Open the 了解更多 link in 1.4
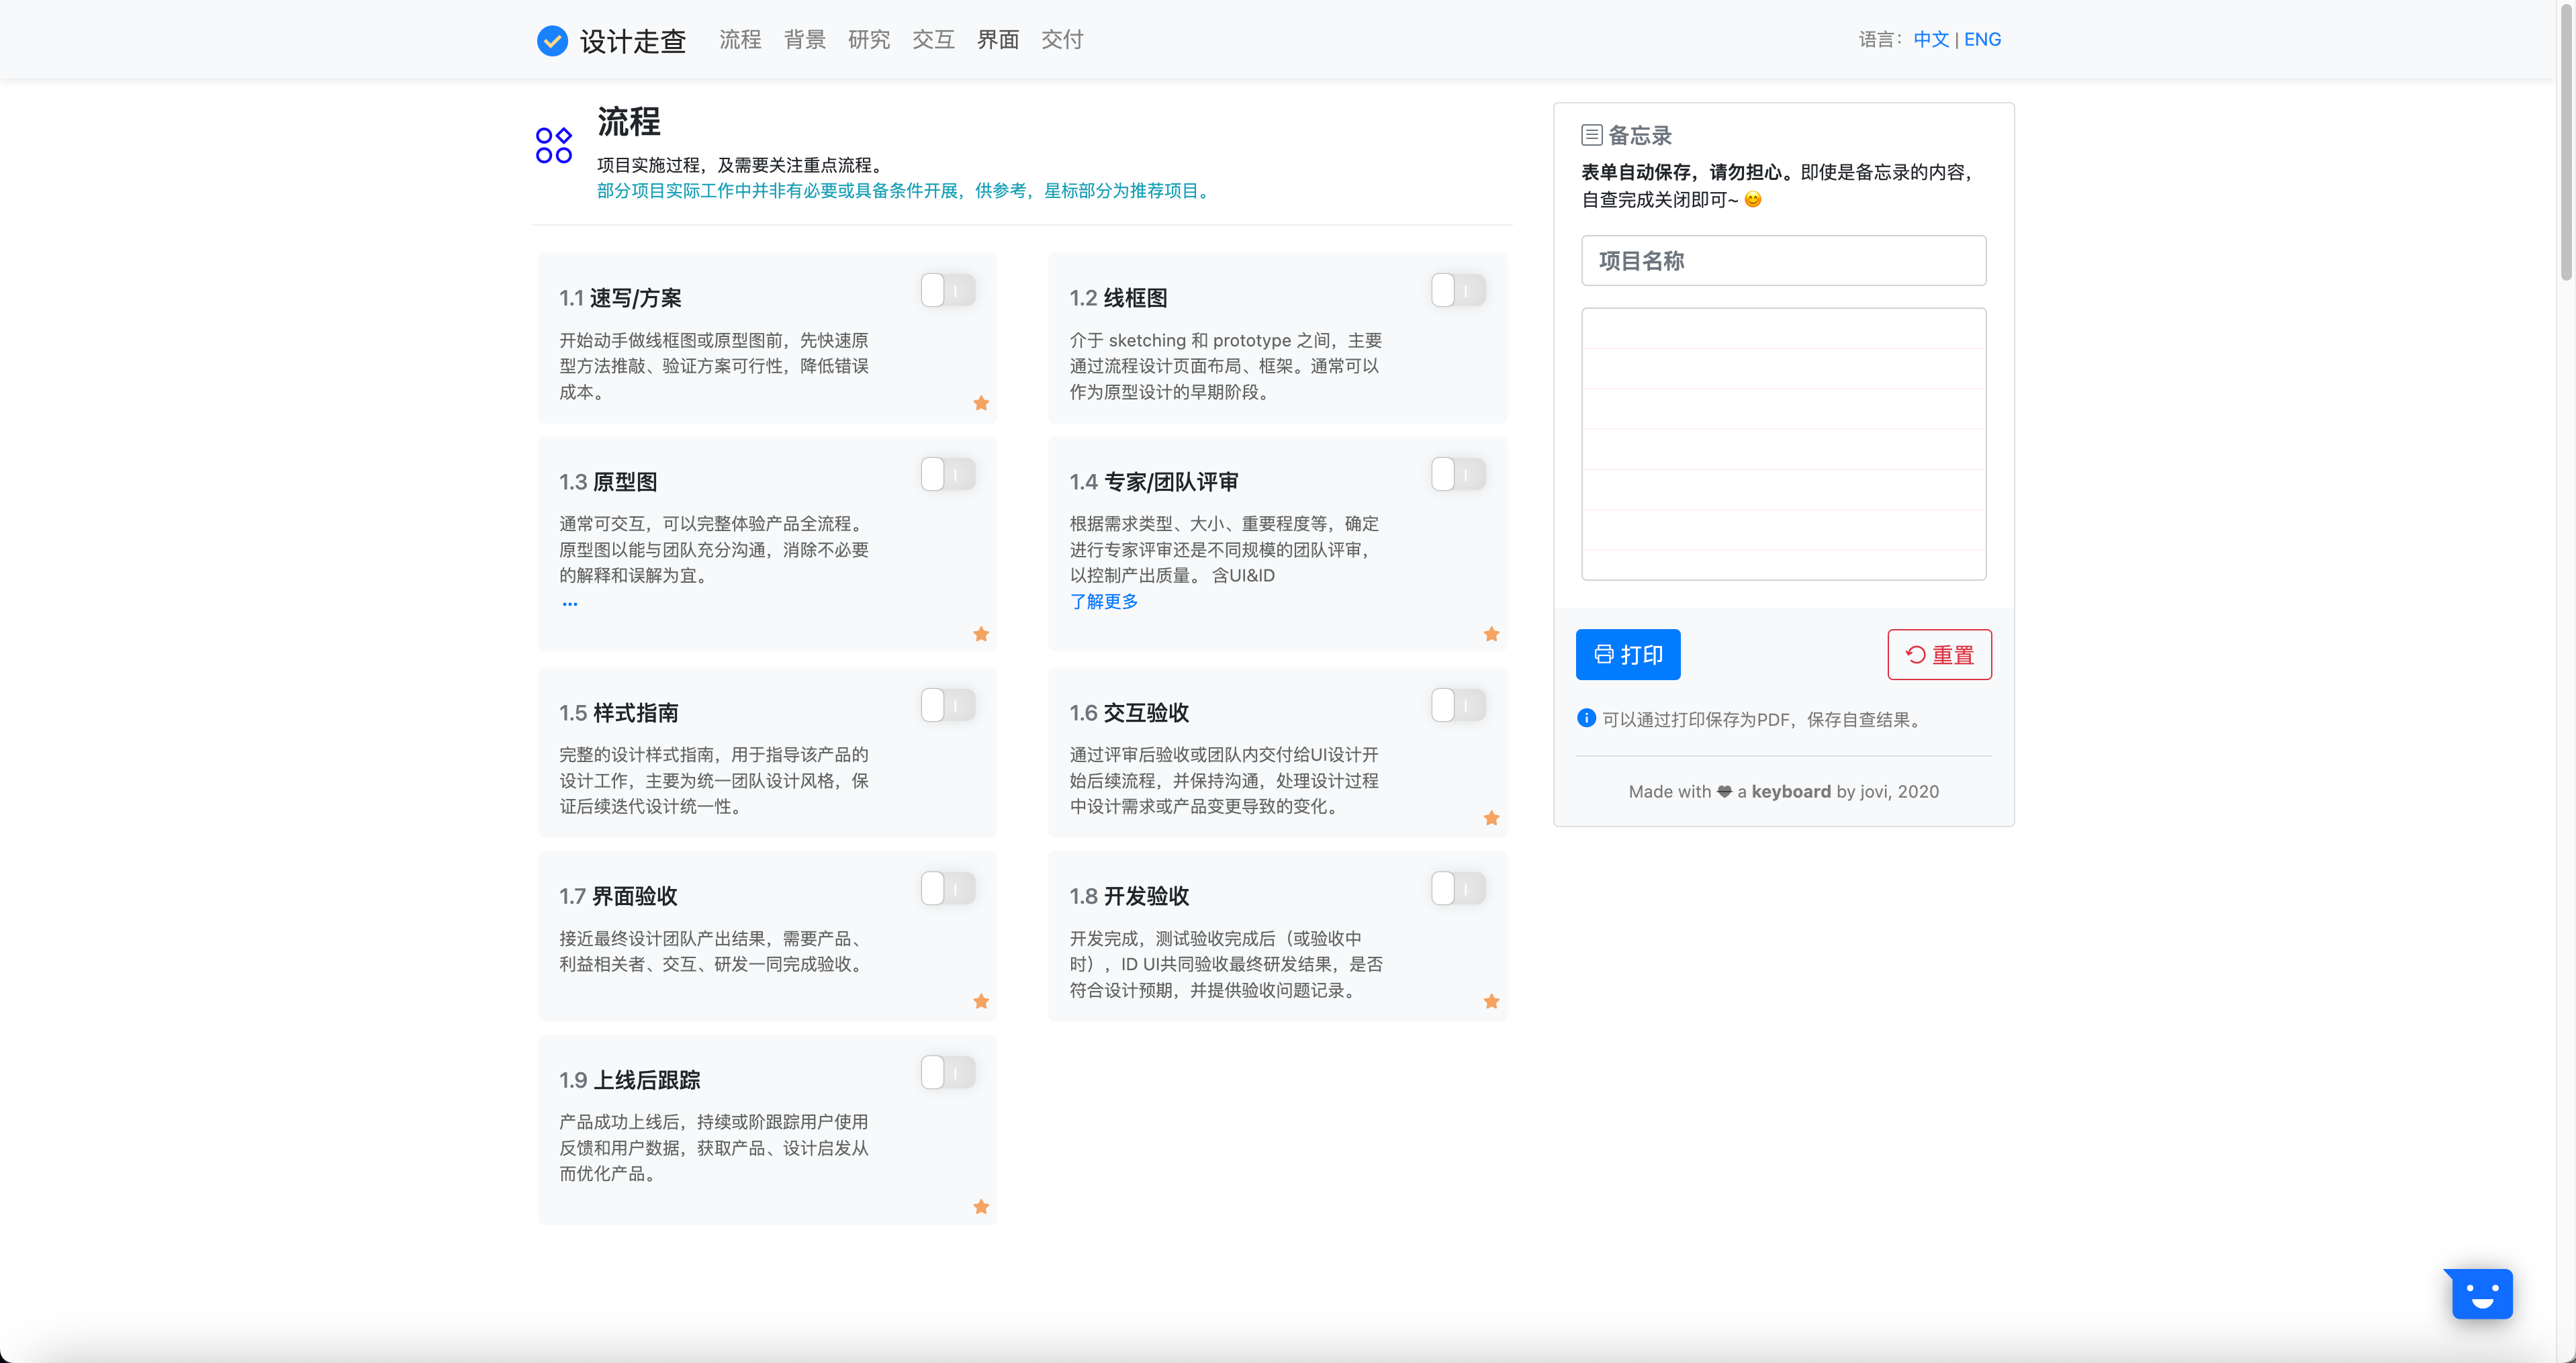 [x=1103, y=601]
